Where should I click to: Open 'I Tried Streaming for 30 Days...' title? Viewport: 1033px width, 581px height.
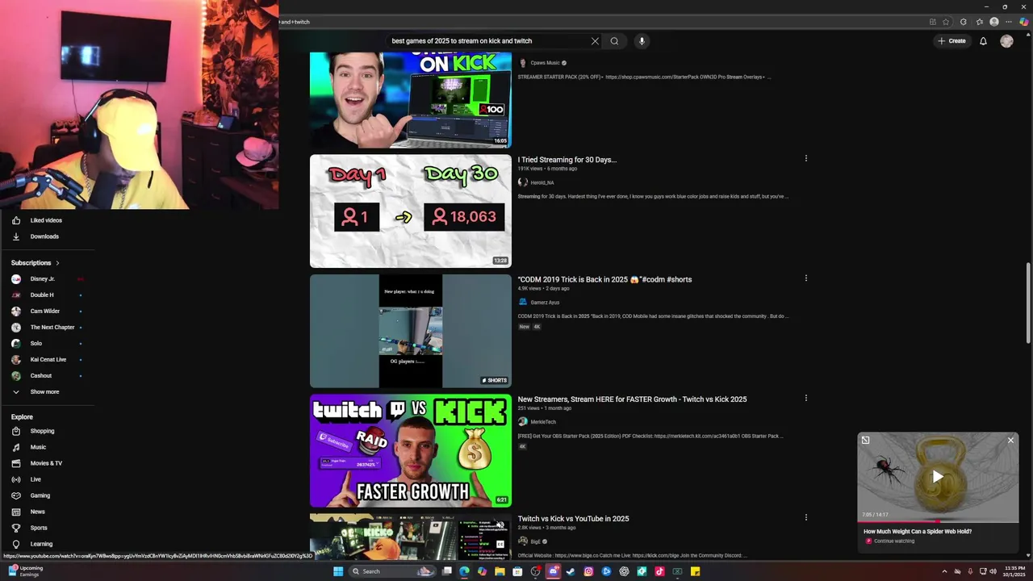[x=567, y=160]
